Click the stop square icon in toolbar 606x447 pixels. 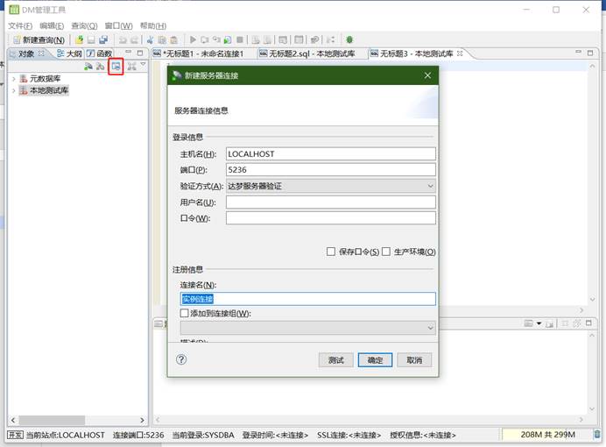[x=240, y=39]
